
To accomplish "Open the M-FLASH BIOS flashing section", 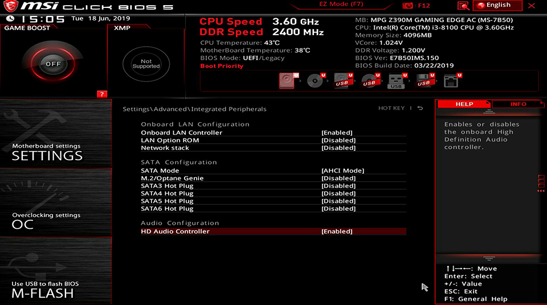I will 56,271.
